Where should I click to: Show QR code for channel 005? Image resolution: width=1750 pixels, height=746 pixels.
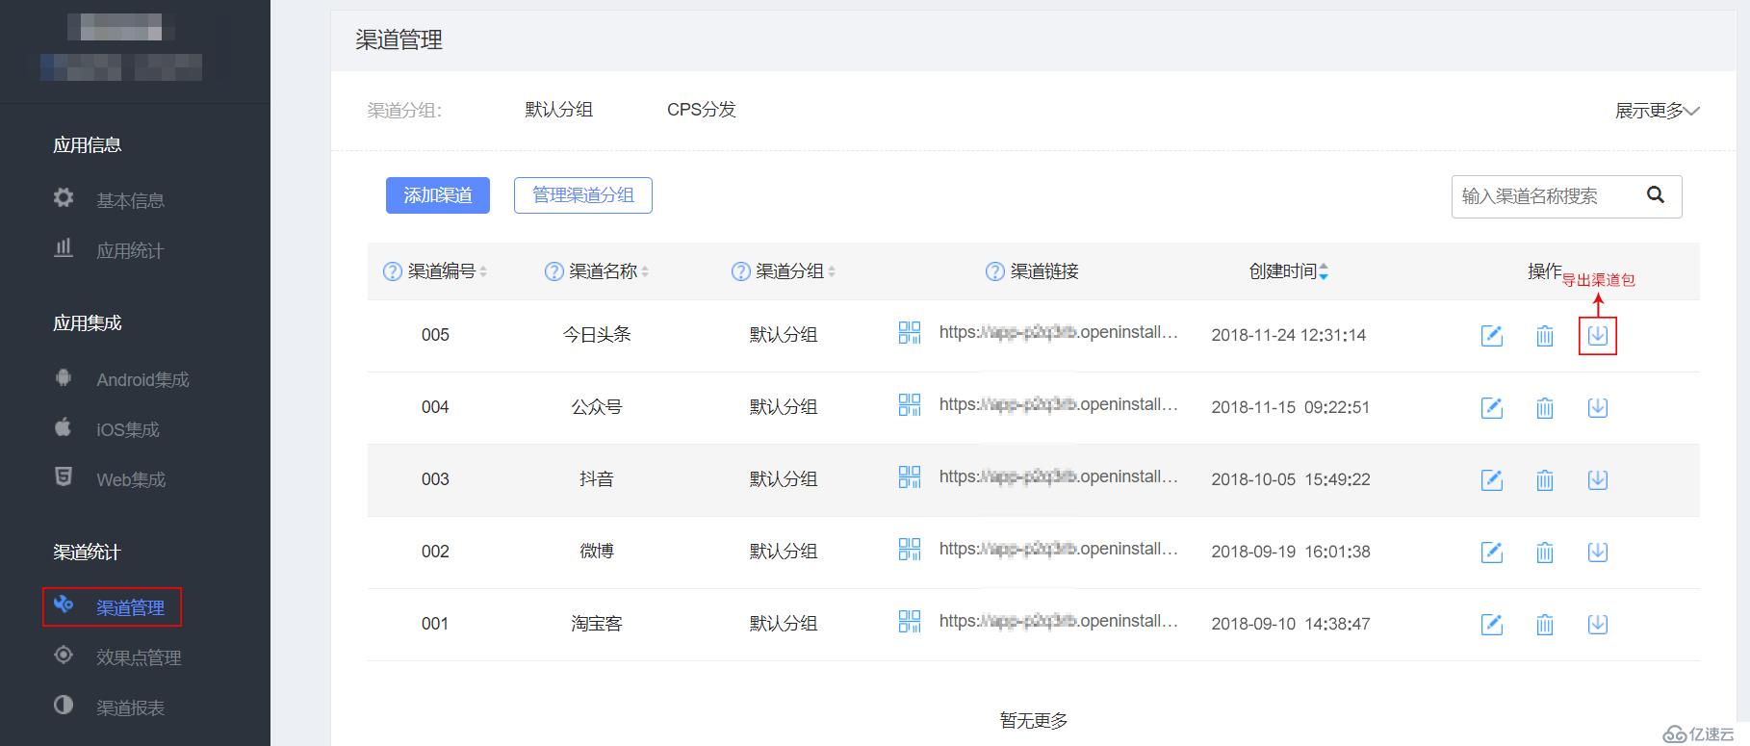tap(909, 332)
